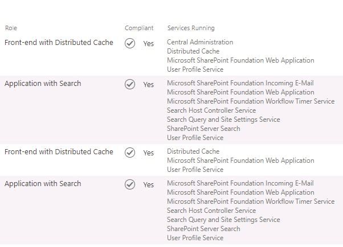The height and width of the screenshot is (247, 343).
Task: Select SharePoint Server Search in the last row
Action: pyautogui.click(x=203, y=229)
